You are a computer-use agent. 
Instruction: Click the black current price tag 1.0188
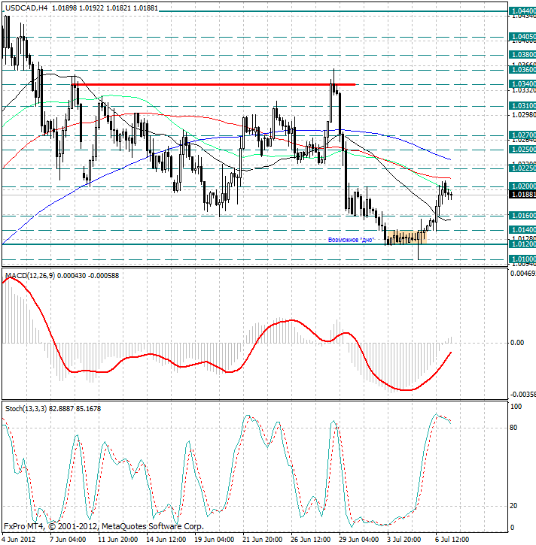522,194
